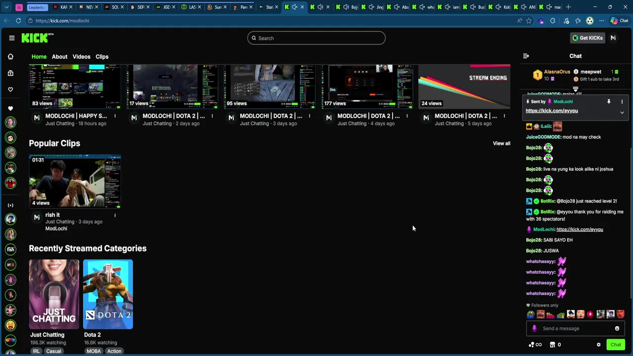Switch to the About tab
This screenshot has height=356, width=633.
[59, 57]
